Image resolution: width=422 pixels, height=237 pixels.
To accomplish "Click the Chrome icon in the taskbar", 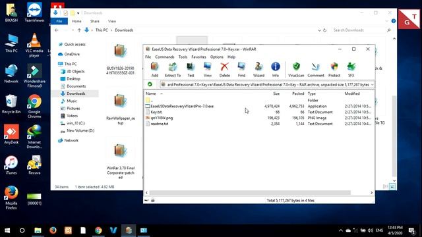I will coord(98,230).
